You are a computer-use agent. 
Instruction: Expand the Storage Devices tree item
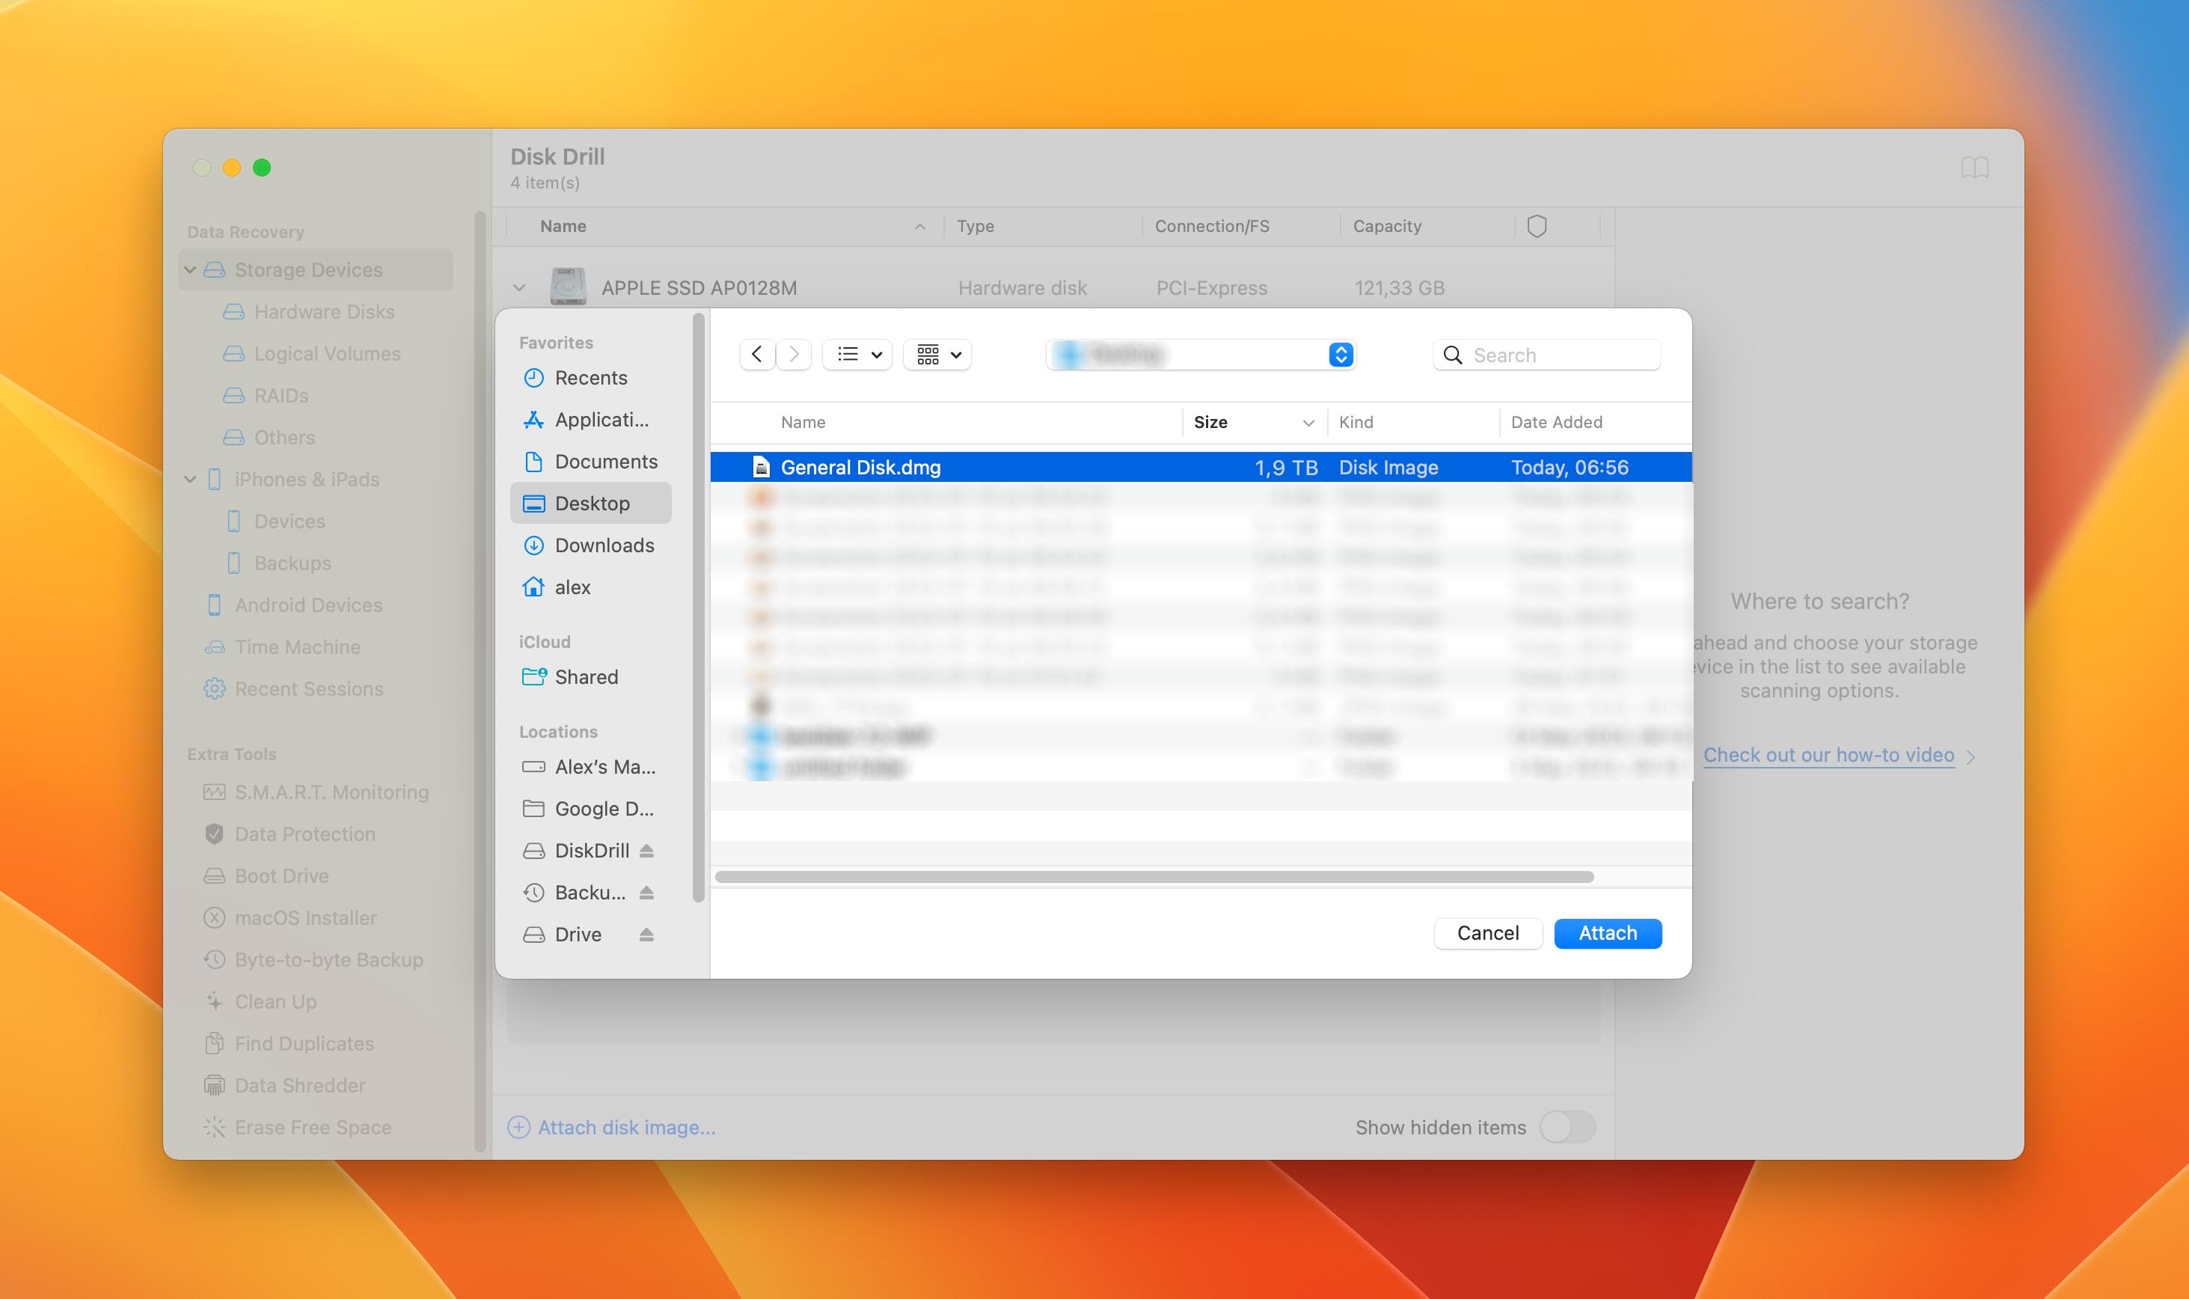click(x=190, y=268)
